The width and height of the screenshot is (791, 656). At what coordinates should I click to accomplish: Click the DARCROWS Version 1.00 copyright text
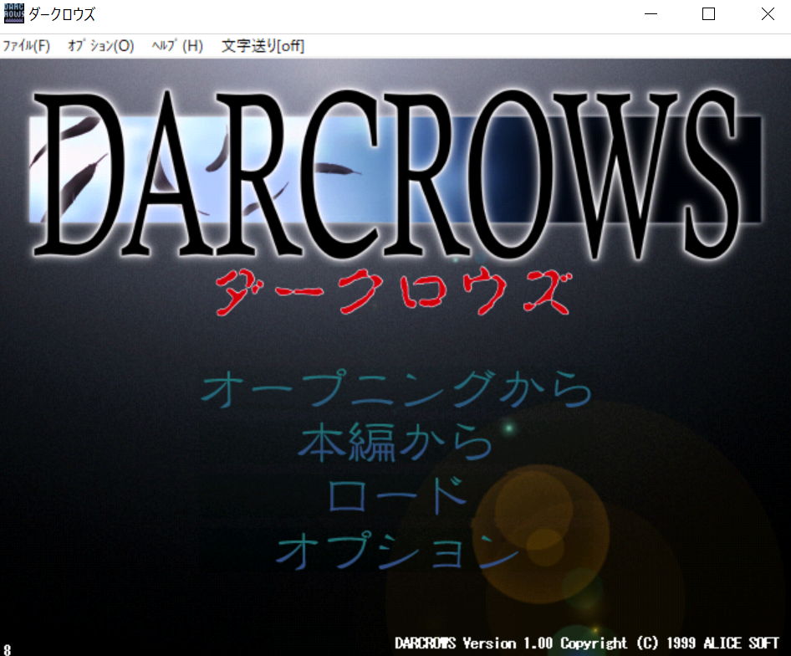pos(587,643)
